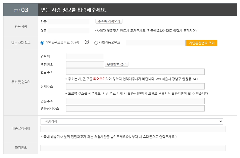Screen dimensions: 240x158
Task: Click the 영문상세주소 input field
Action: pos(135,109)
